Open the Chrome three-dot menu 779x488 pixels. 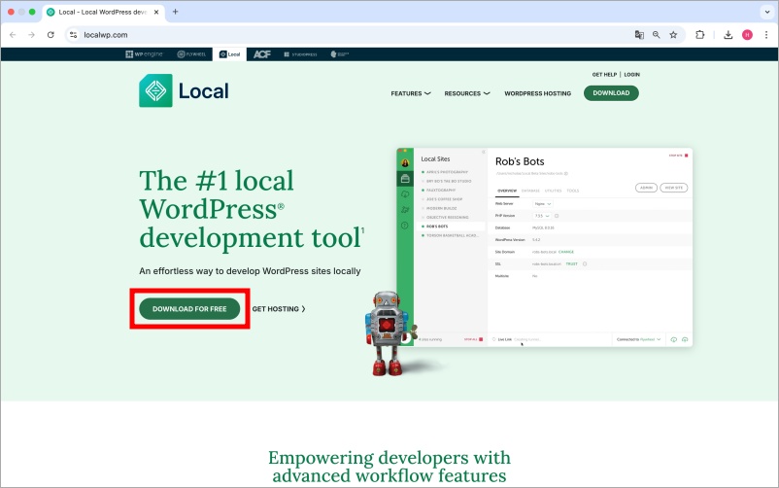coord(766,35)
